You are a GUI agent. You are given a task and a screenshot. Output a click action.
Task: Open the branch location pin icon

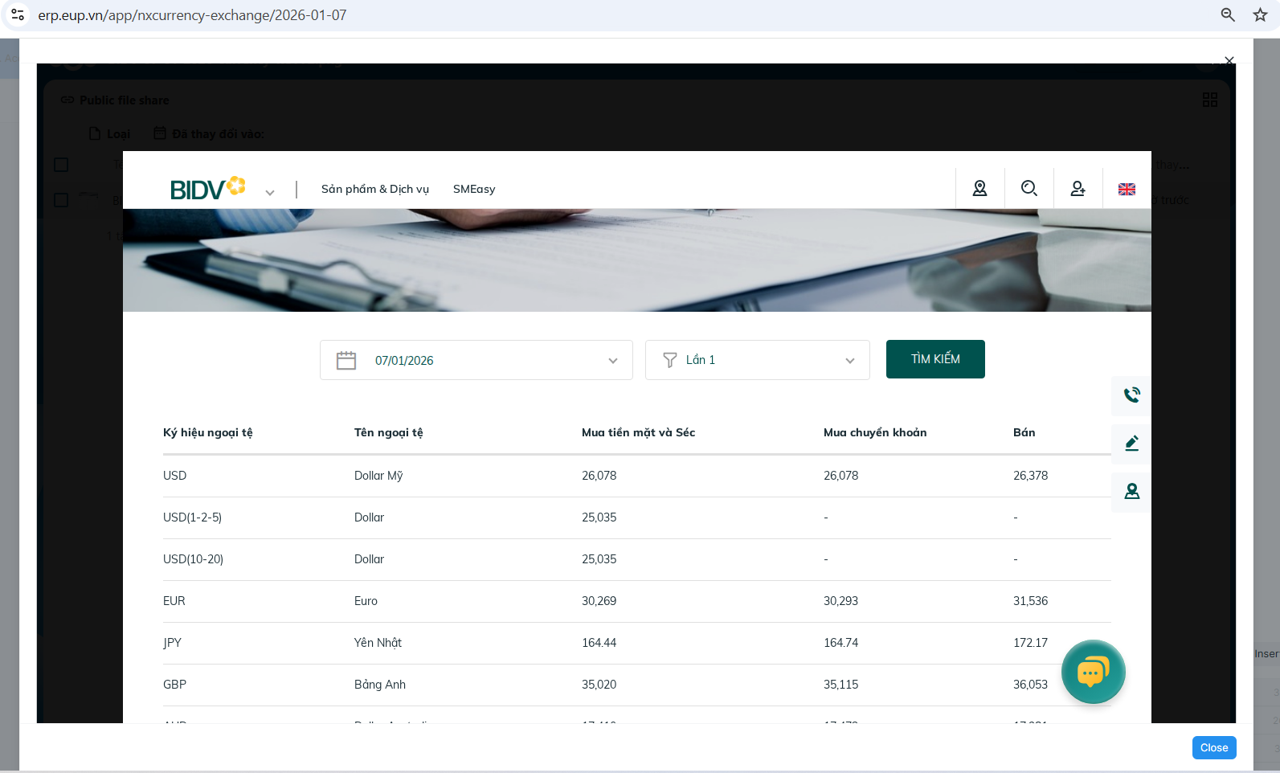tap(979, 188)
